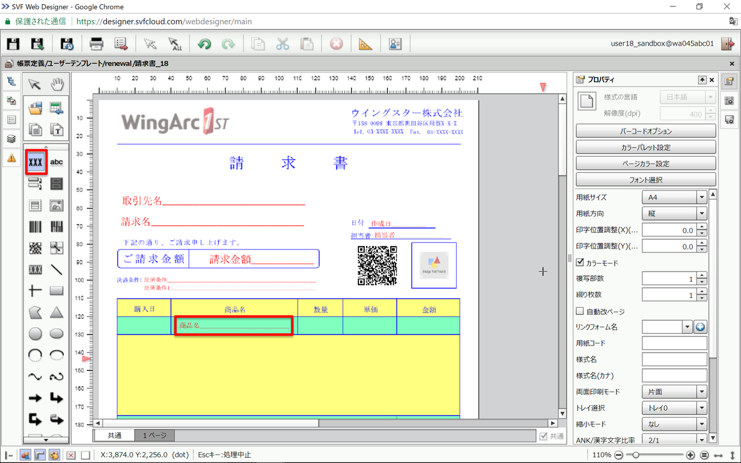This screenshot has width=741, height=463.
Task: Select the wavy Curve tool
Action: click(x=35, y=377)
